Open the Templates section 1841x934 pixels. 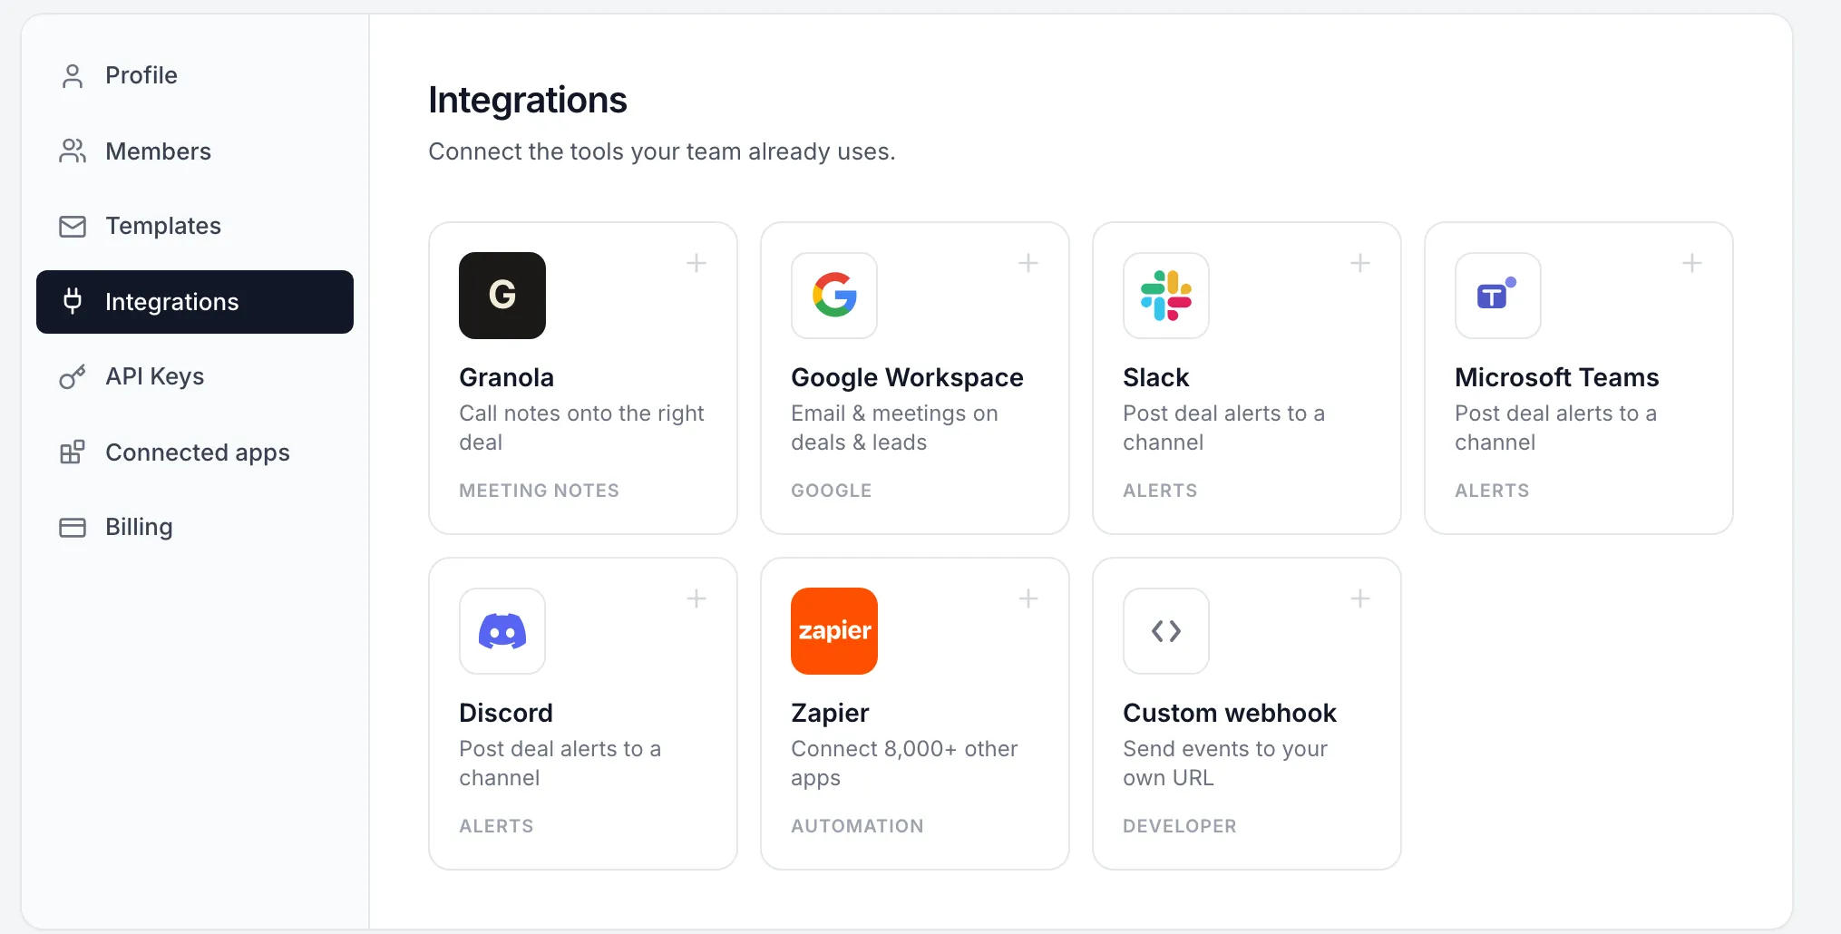195,226
